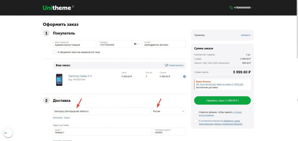Check the legal entity order checkbox
Image resolution: width=298 pixels, height=141 pixels.
55,52
